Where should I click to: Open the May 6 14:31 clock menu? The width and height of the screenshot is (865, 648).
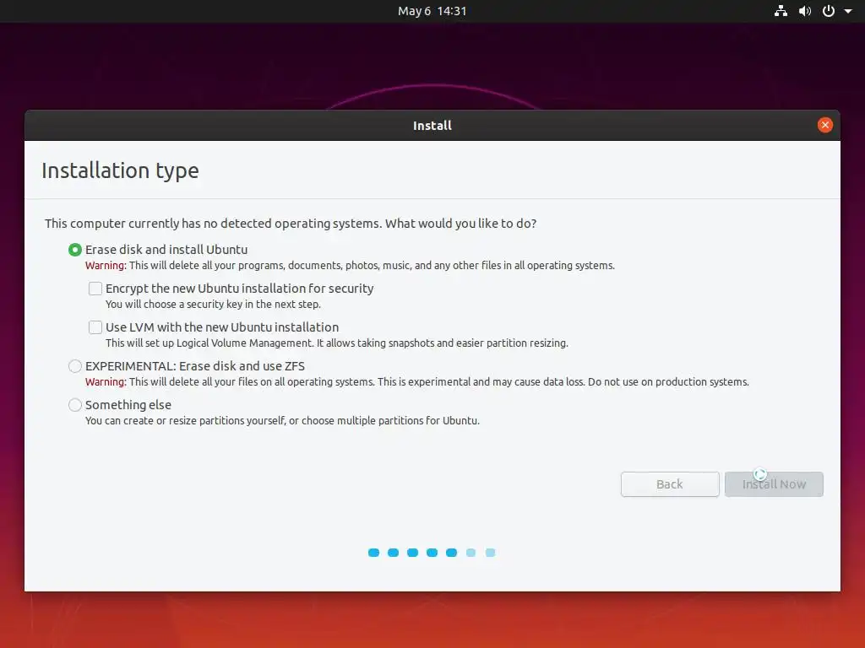[x=432, y=11]
